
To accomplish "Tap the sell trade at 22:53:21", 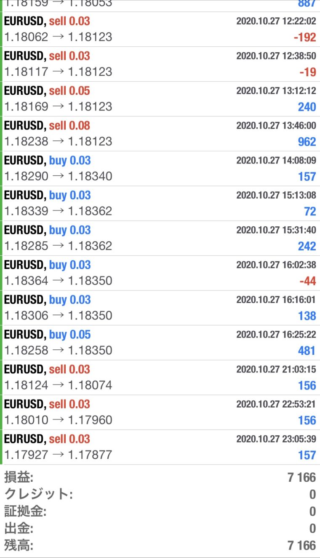I will pyautogui.click(x=160, y=413).
